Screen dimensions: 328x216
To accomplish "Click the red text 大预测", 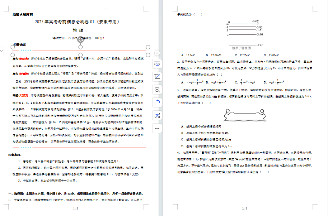I will tap(24, 96).
